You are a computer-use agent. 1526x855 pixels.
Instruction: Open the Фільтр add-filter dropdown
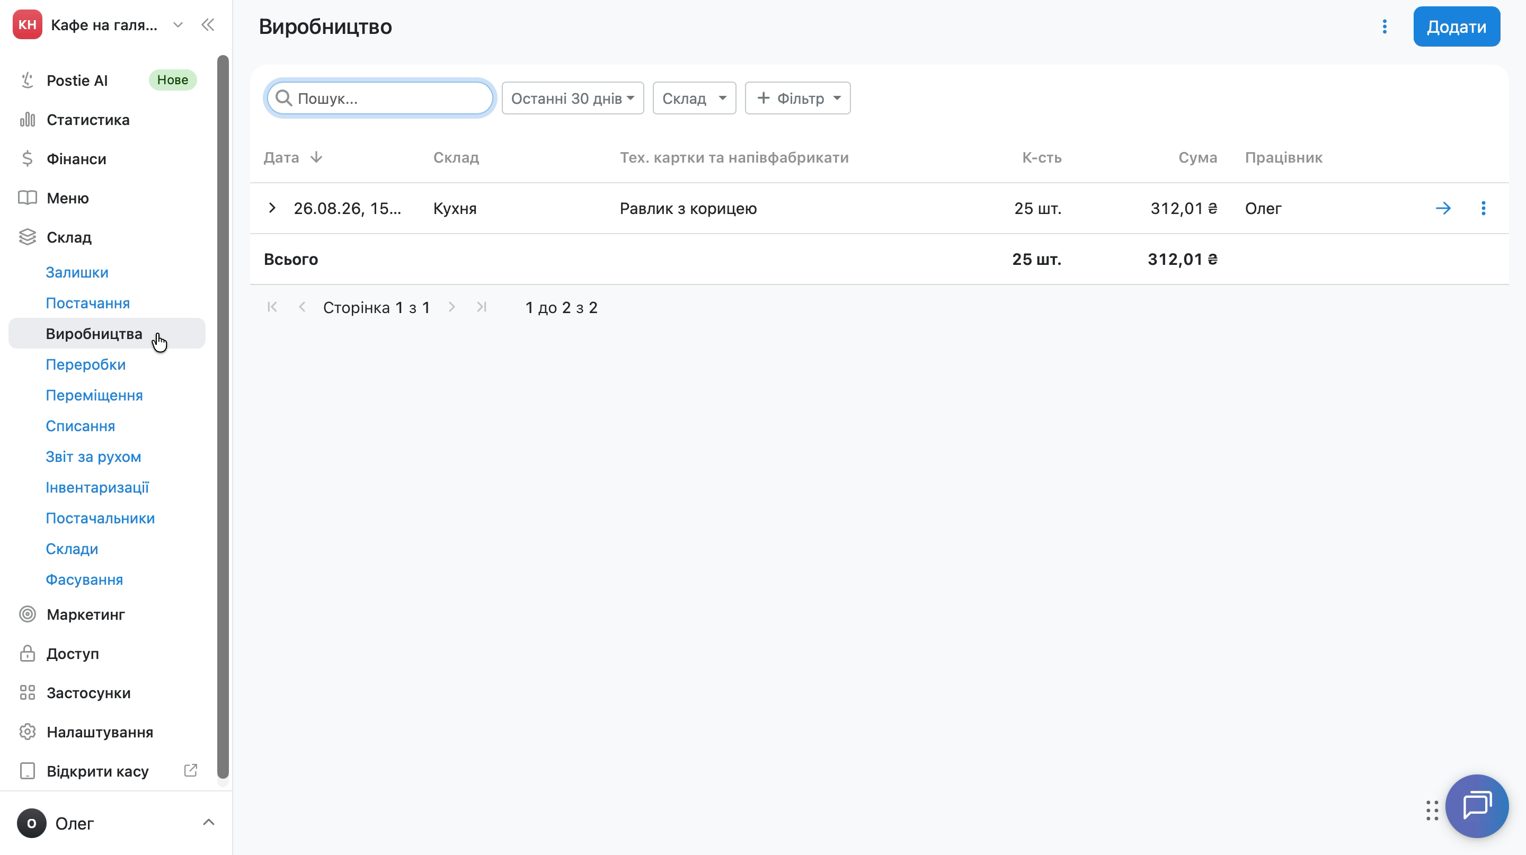click(x=797, y=99)
